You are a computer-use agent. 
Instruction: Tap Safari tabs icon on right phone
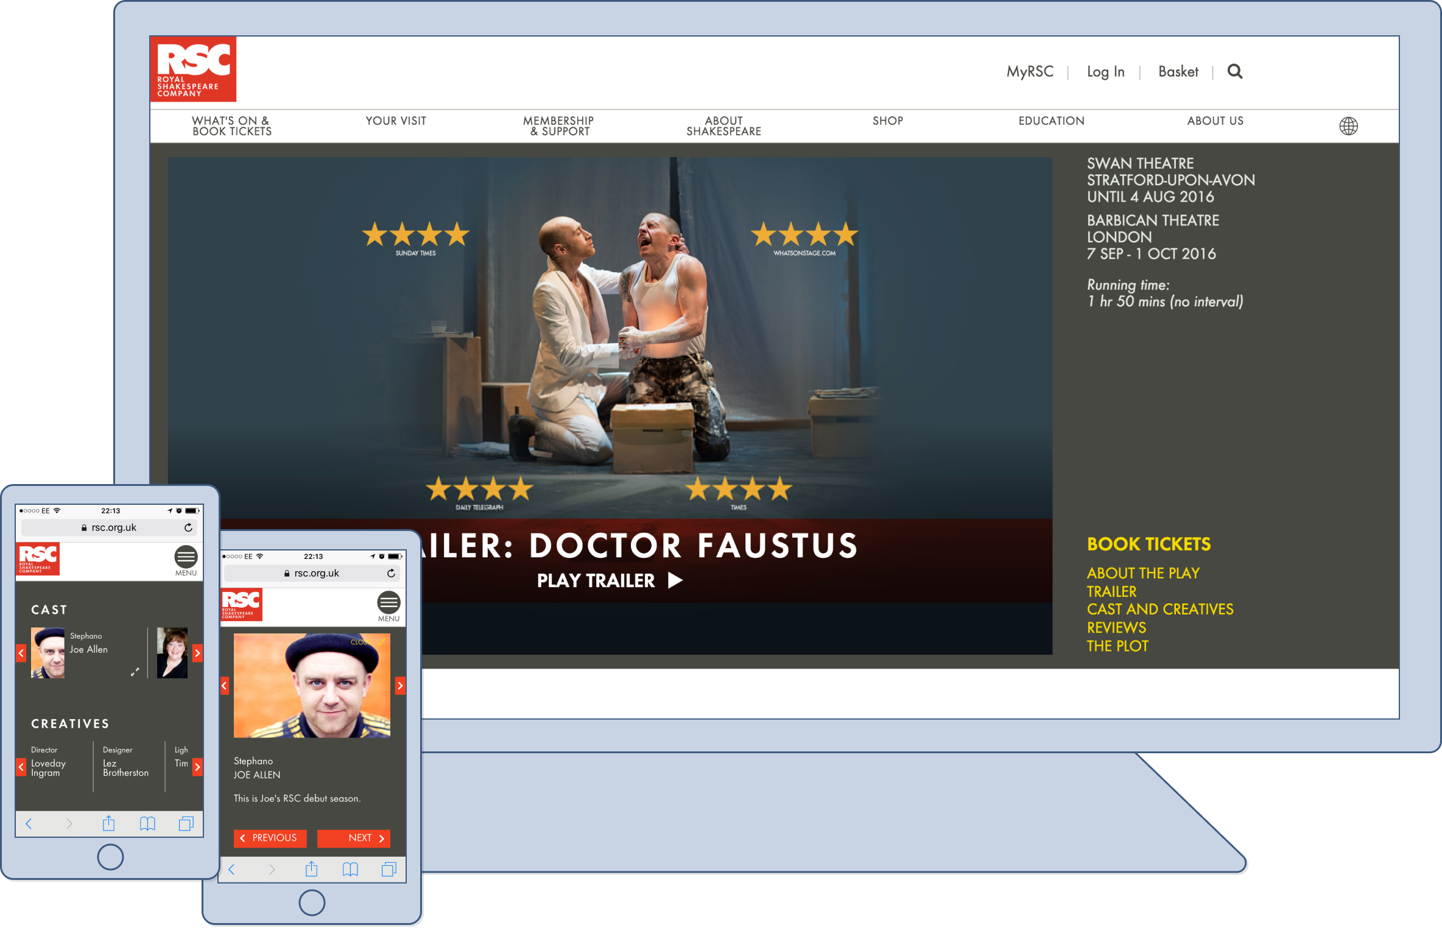click(389, 870)
